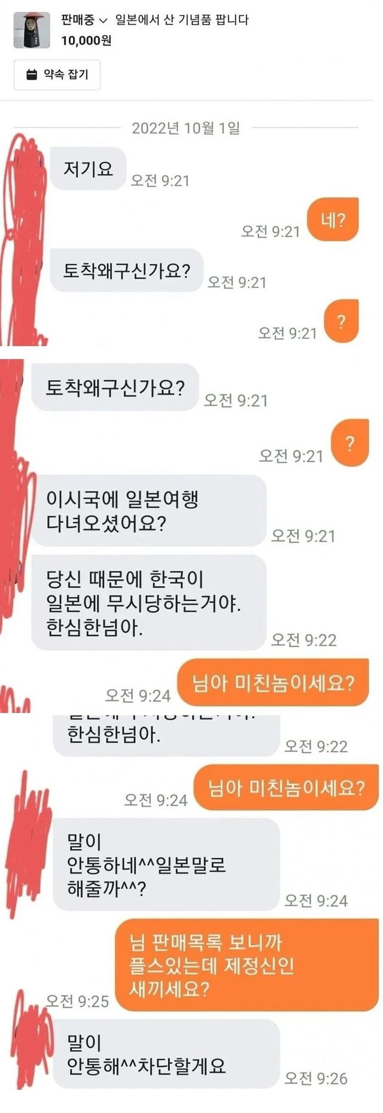This screenshot has height=1113, width=383.
Task: Click the 이시국에 일본여행 다녀오셨어요? message
Action: (x=148, y=511)
